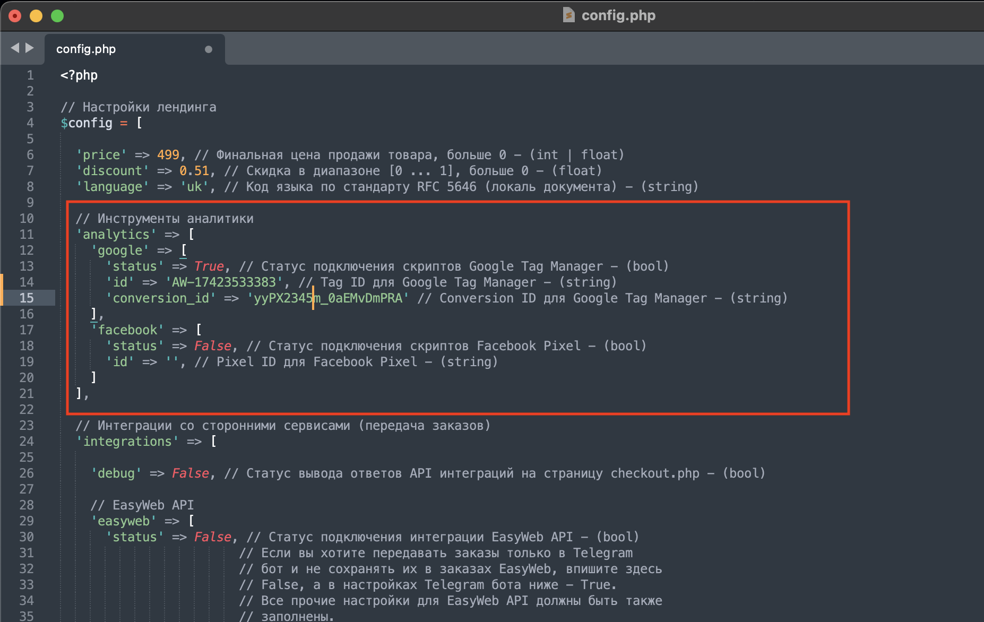Viewport: 984px width, 622px height.
Task: Click the forward navigation arrow in tab bar
Action: [x=30, y=48]
